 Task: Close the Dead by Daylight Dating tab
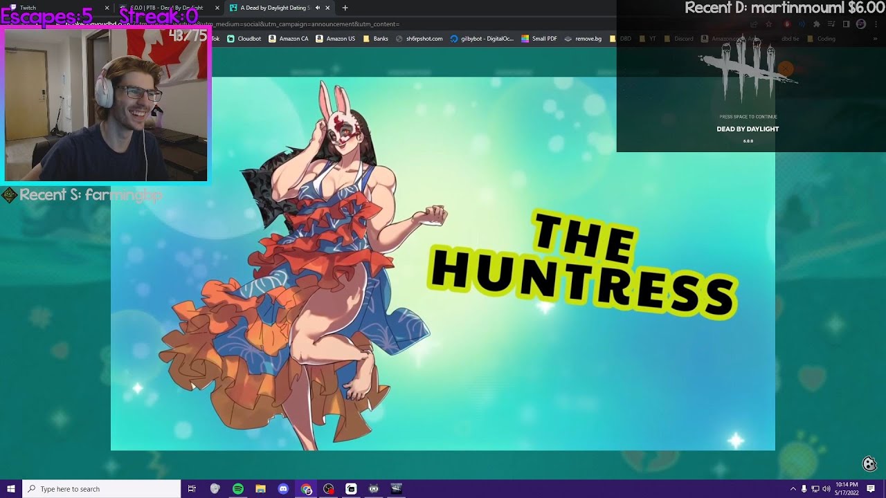click(x=327, y=8)
